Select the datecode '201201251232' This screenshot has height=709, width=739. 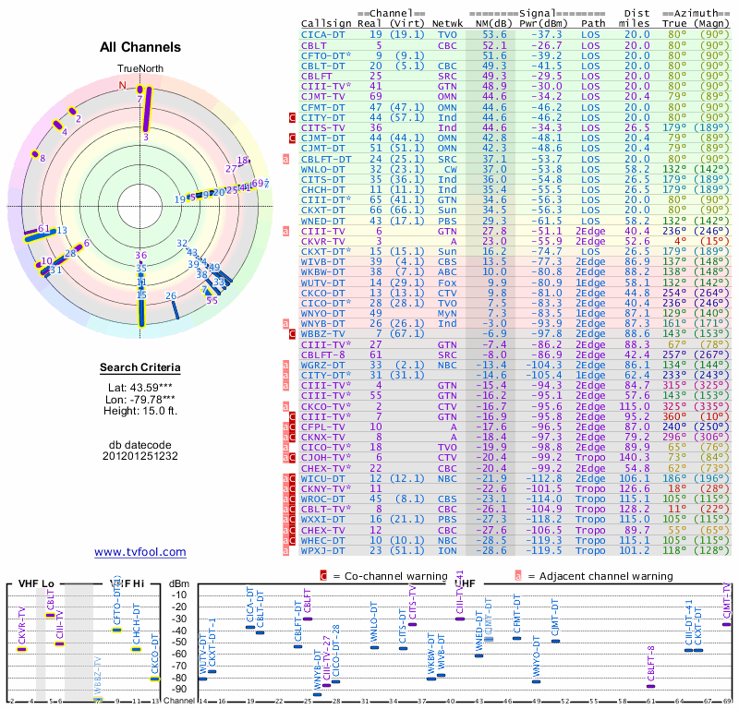click(140, 456)
